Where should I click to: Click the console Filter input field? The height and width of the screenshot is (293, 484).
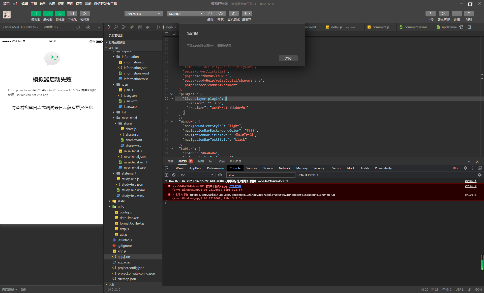[x=260, y=175]
